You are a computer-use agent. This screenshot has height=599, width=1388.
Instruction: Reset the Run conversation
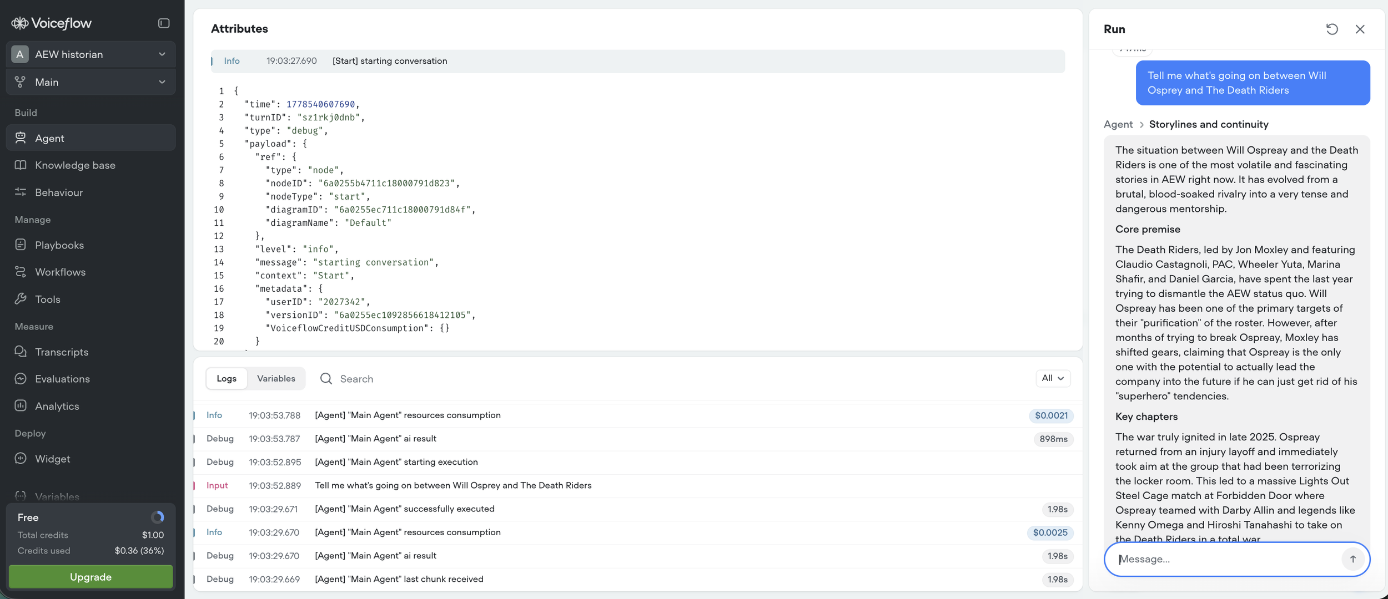point(1332,29)
